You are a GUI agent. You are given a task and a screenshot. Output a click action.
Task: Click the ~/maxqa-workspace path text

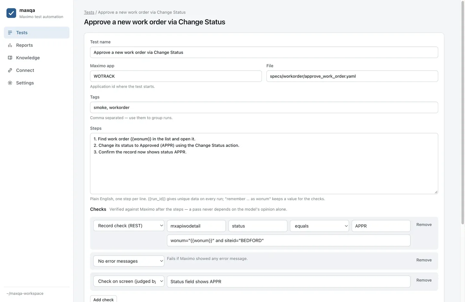25,294
